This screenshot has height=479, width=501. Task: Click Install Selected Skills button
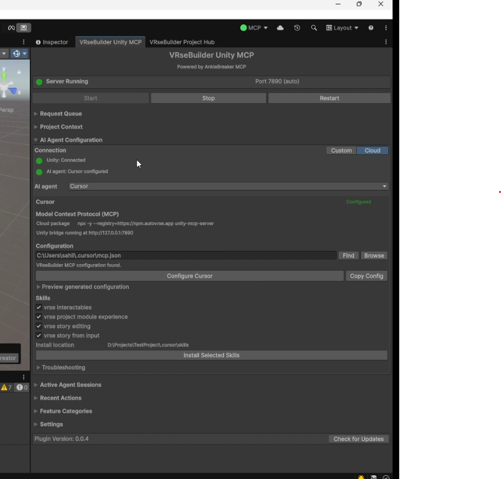click(211, 355)
